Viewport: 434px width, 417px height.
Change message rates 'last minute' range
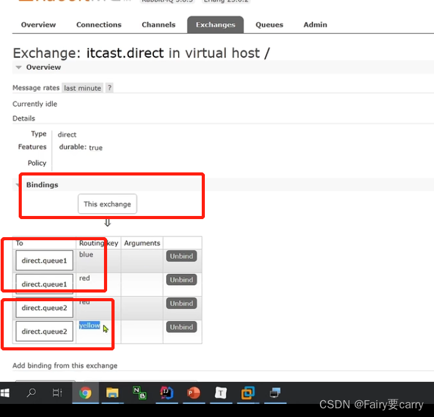(82, 88)
